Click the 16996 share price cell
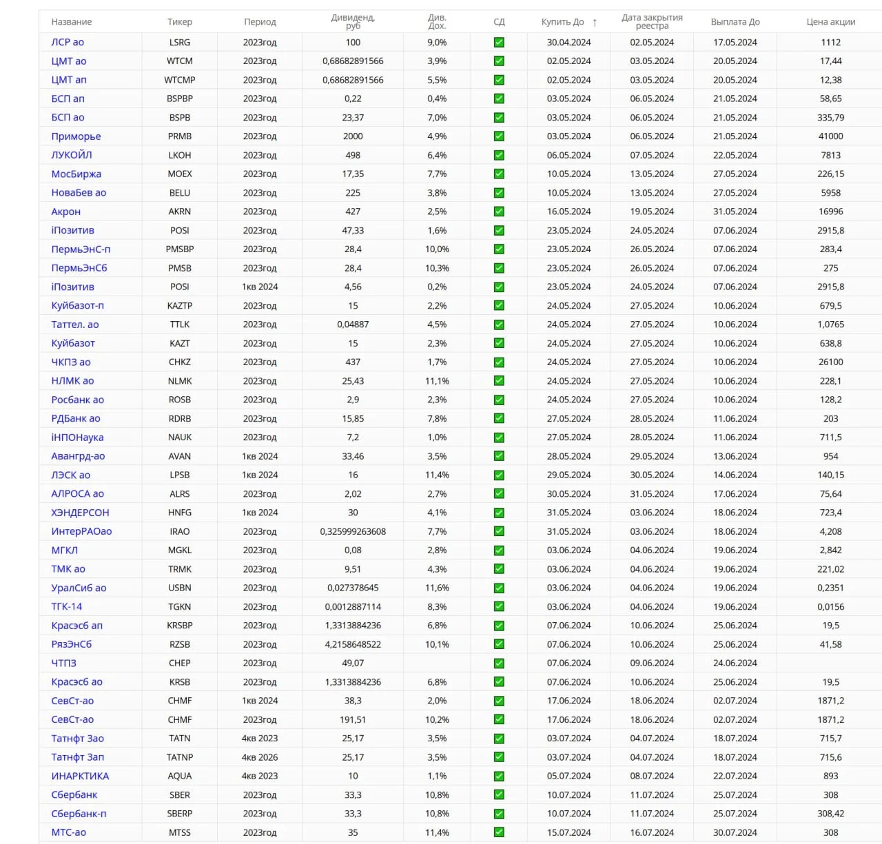Viewport: 882px width, 844px height. click(x=831, y=212)
